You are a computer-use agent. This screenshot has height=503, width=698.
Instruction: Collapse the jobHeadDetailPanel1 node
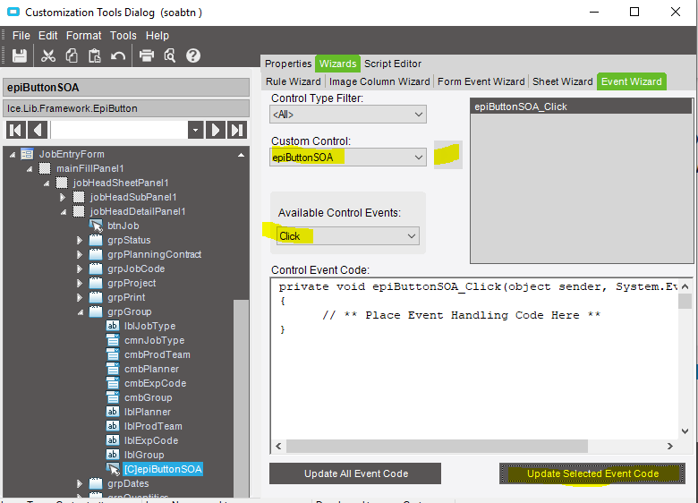click(64, 212)
